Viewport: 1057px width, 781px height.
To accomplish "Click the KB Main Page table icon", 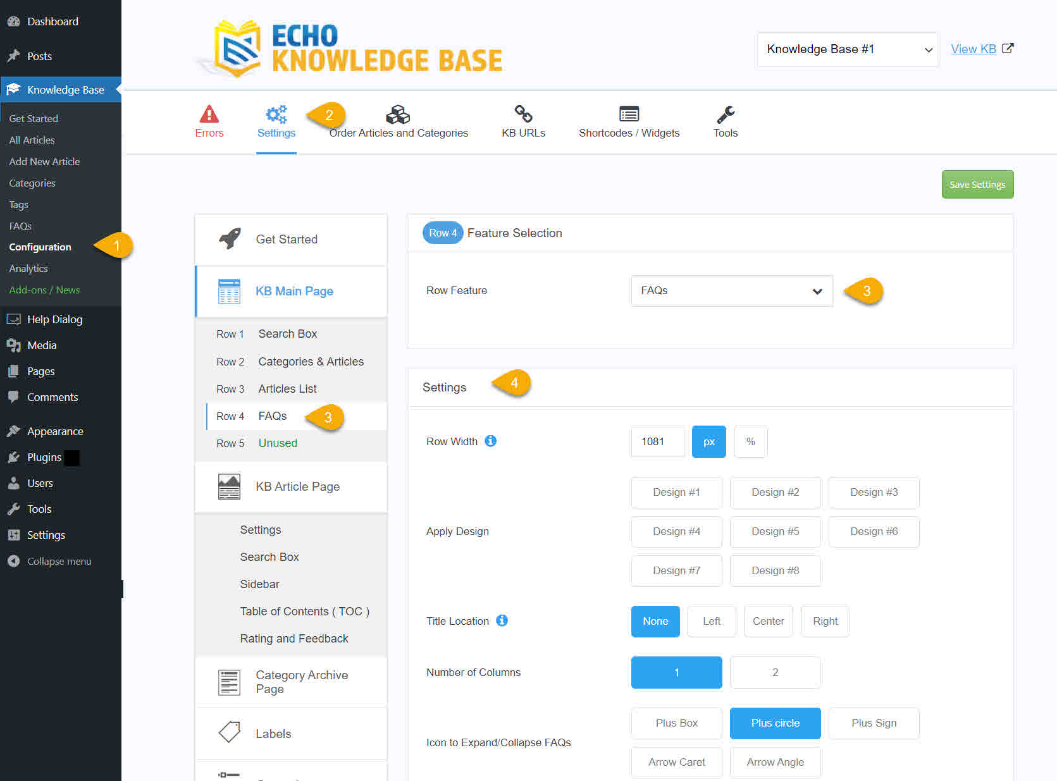I will (229, 291).
